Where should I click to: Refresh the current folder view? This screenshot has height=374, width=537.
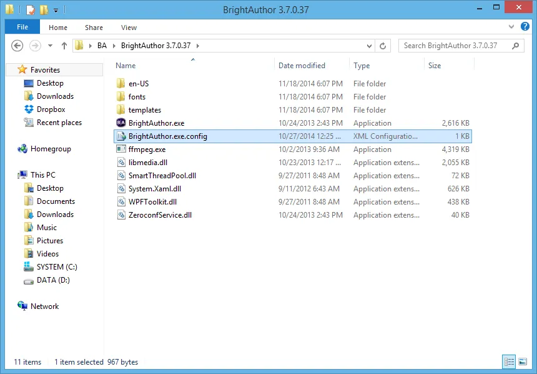tap(383, 46)
